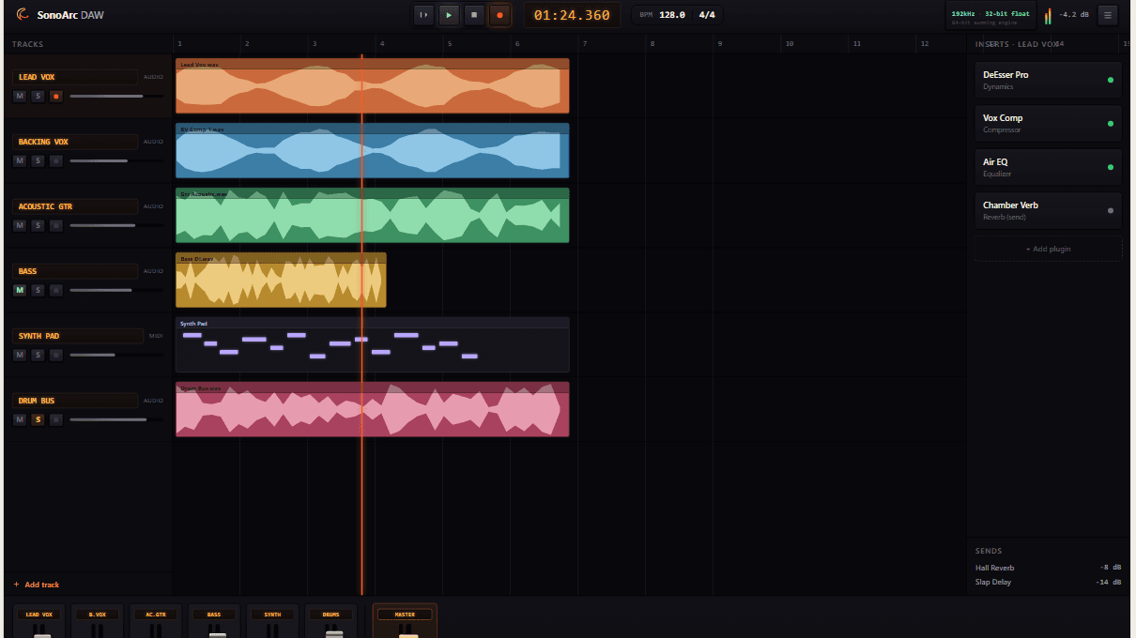Adjust the BASS track volume slider
The height and width of the screenshot is (638, 1136).
coord(116,290)
